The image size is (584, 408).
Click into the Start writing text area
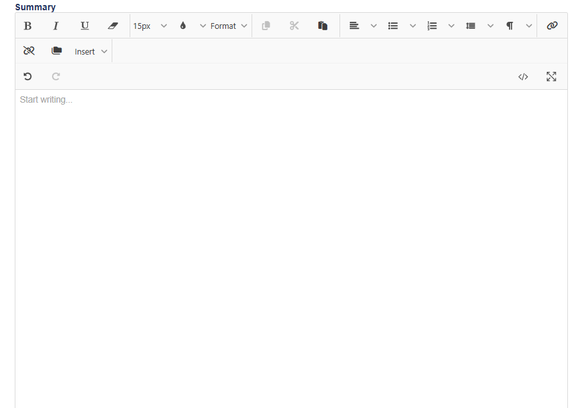point(291,244)
